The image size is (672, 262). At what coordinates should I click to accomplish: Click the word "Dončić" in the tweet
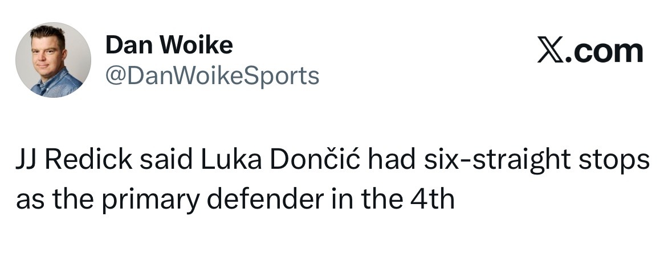pos(315,159)
